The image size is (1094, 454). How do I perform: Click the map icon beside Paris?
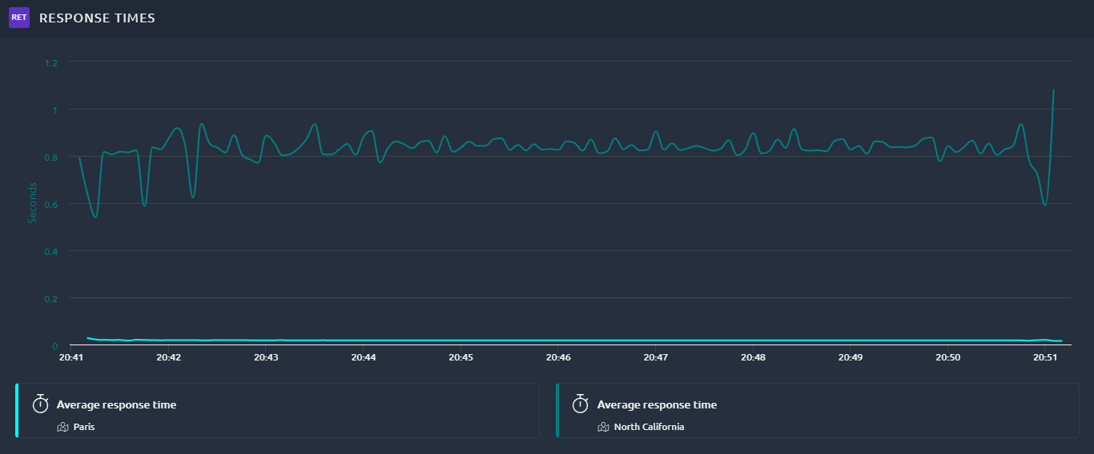[x=63, y=427]
